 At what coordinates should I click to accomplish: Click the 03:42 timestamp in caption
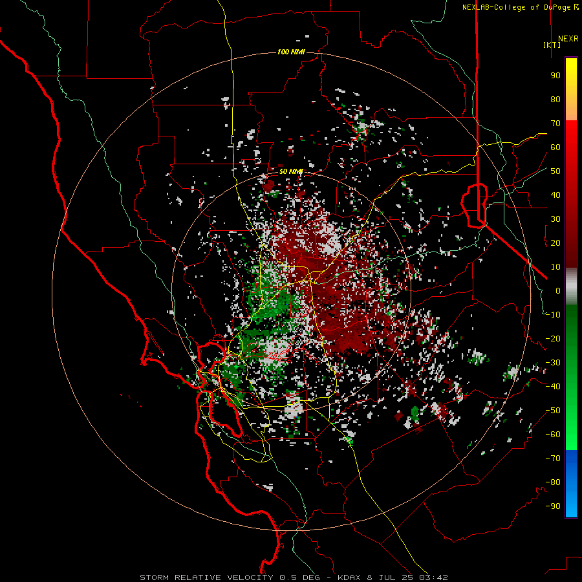[x=433, y=577]
